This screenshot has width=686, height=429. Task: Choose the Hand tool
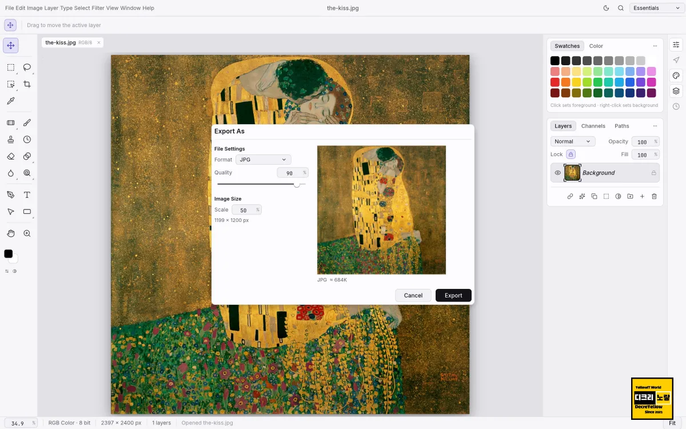pos(10,233)
